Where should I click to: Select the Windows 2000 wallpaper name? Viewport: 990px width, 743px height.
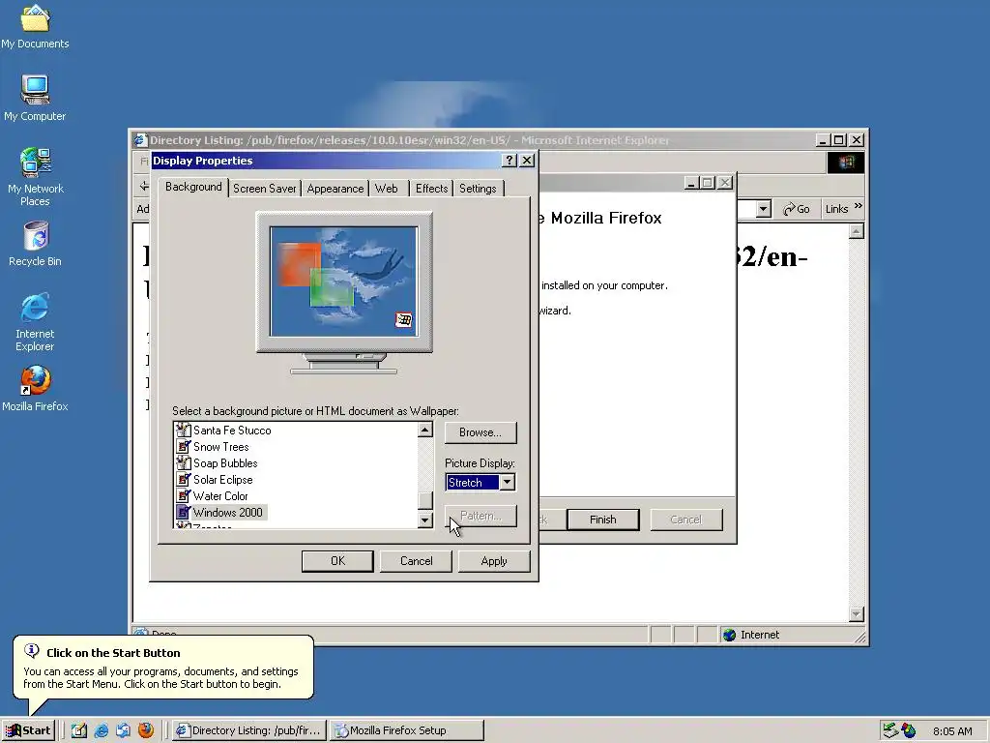click(228, 513)
